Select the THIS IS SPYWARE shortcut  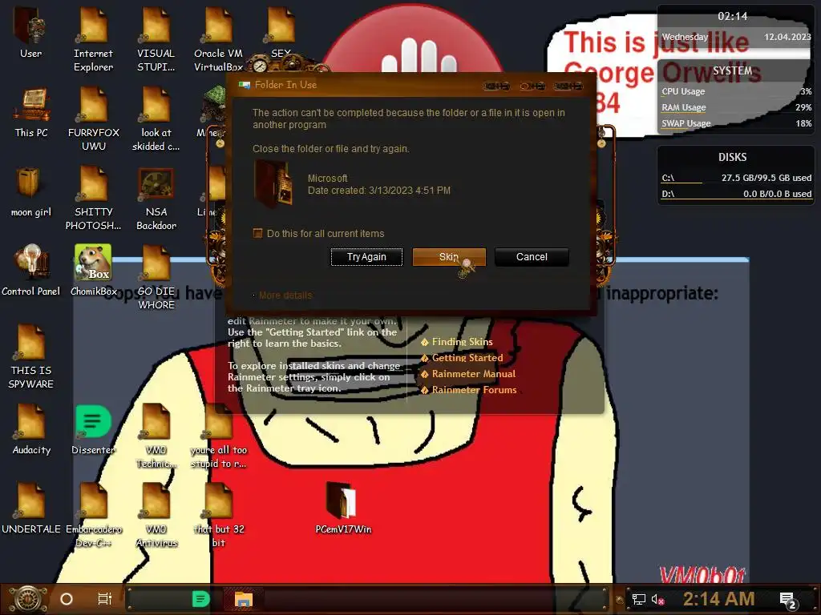(31, 356)
